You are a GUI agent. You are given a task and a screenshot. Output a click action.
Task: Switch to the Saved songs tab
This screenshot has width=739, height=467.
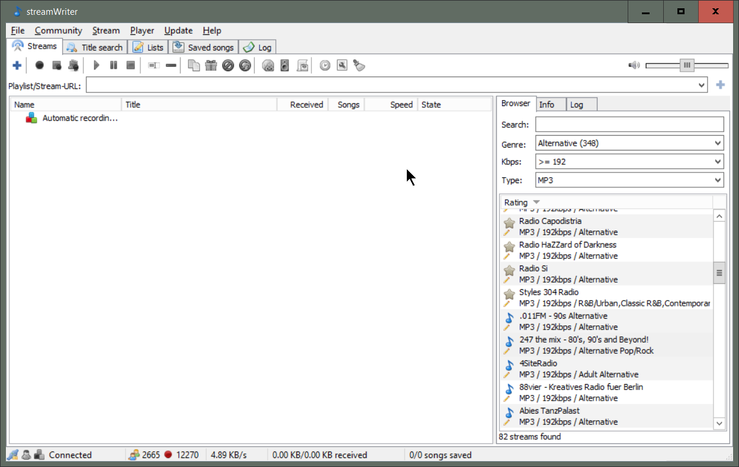204,47
